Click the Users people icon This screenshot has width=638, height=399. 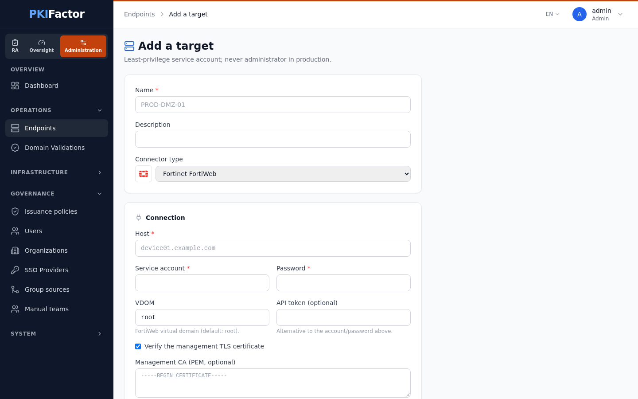15,231
